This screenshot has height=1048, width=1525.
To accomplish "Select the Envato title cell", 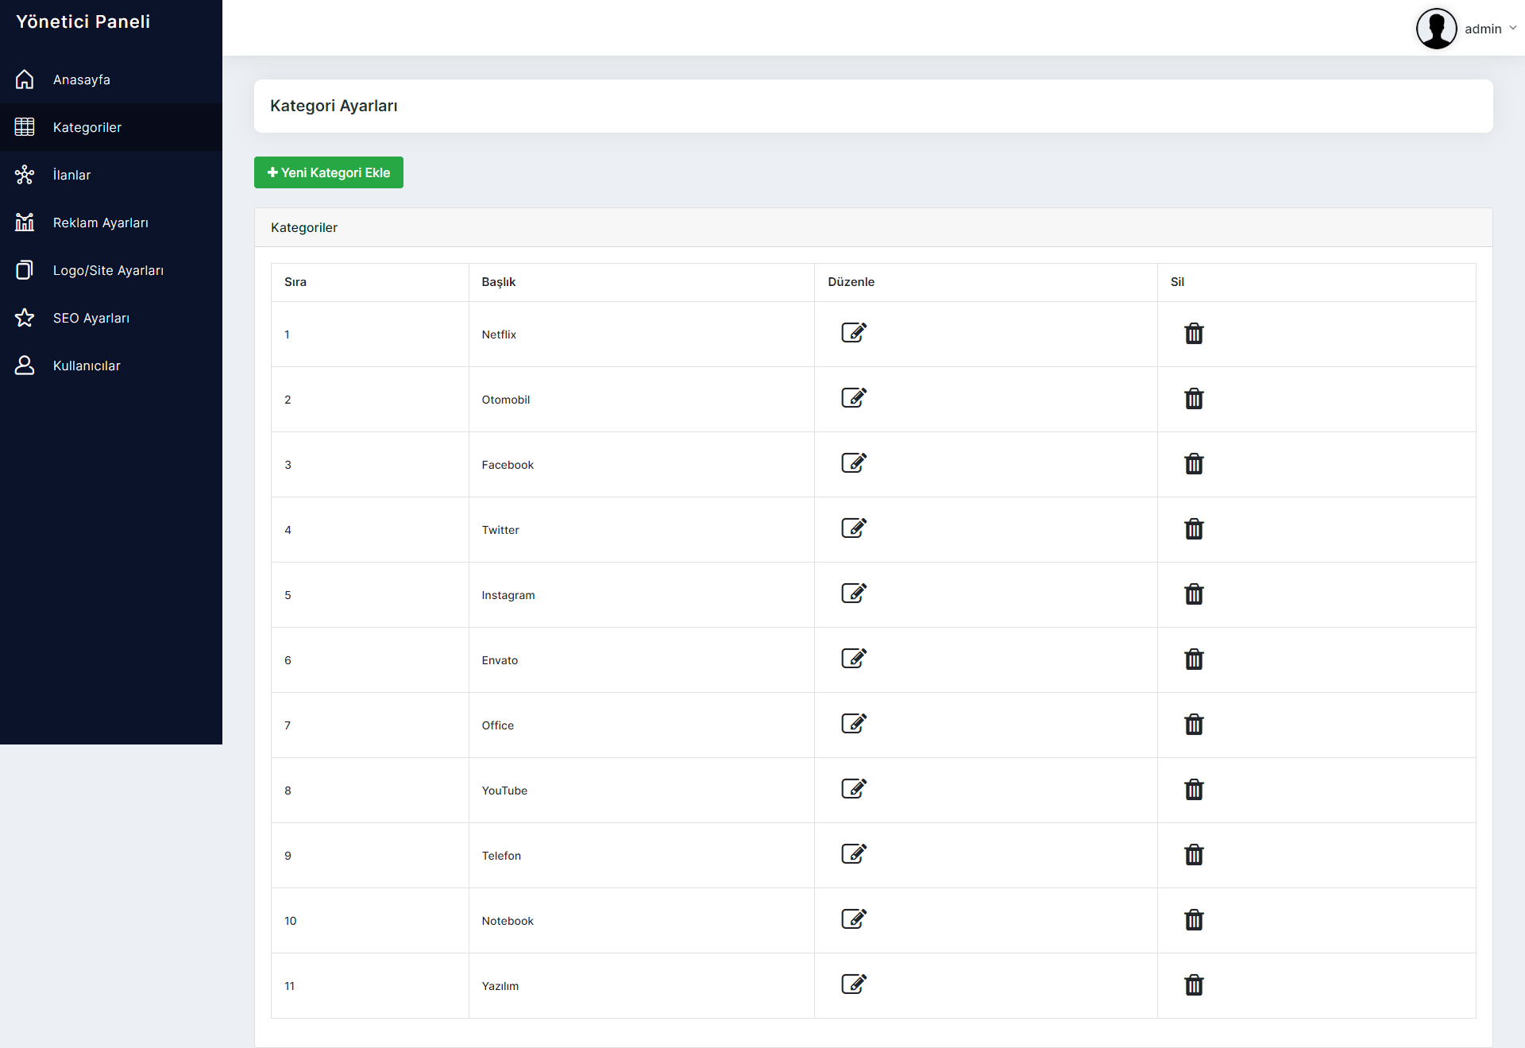I will click(x=642, y=660).
